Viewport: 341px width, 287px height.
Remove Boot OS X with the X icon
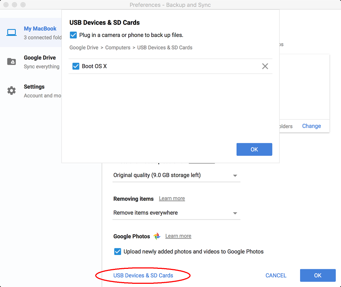265,66
